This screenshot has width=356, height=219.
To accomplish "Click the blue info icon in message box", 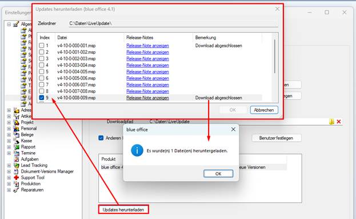I will coord(137,150).
